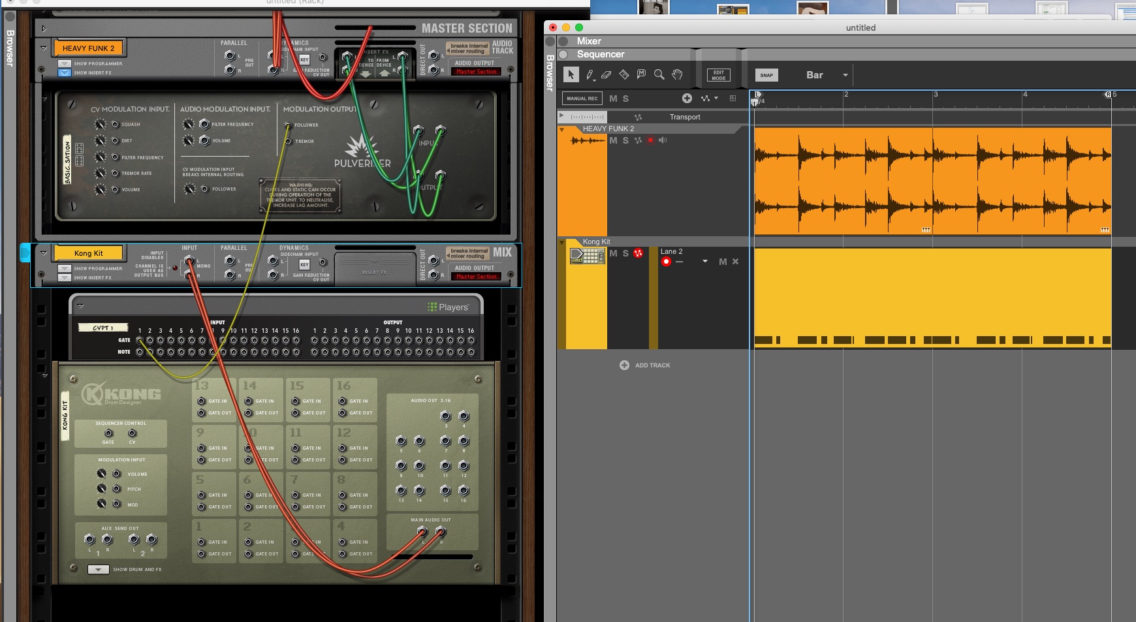This screenshot has width=1136, height=622.
Task: Select the HEAVY FUNK 2 orange audio clip
Action: click(x=932, y=181)
